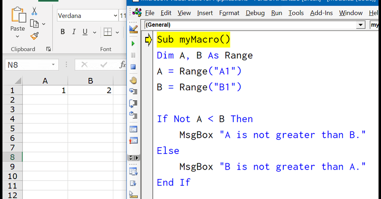Open the File menu in VBA editor
This screenshot has height=199, width=381.
150,13
